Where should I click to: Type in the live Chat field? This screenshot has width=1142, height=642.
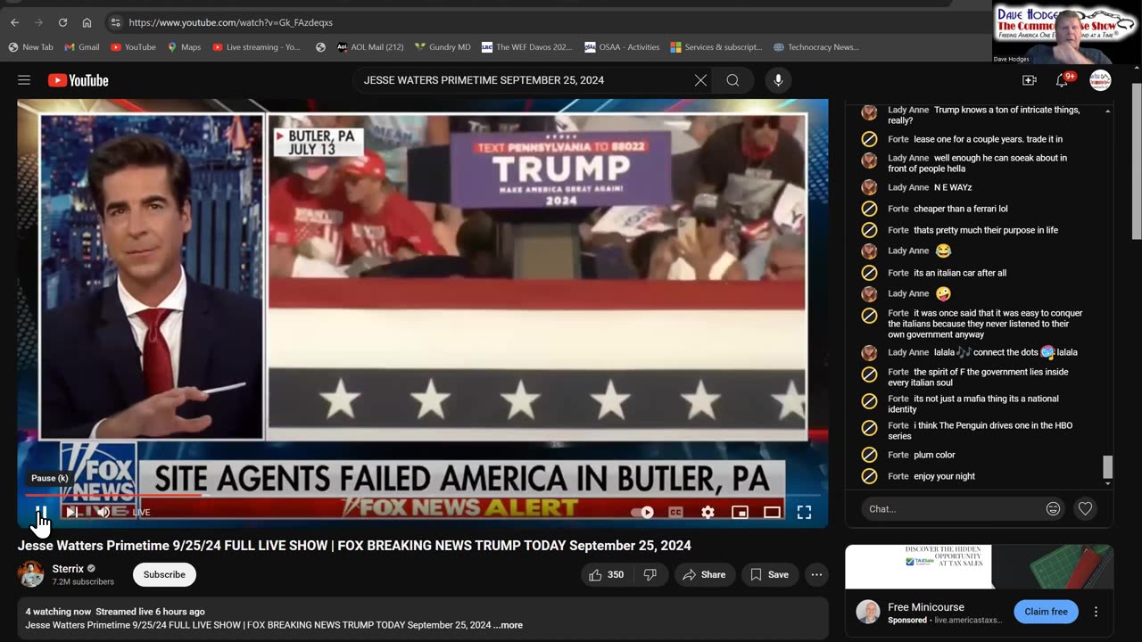(x=951, y=509)
